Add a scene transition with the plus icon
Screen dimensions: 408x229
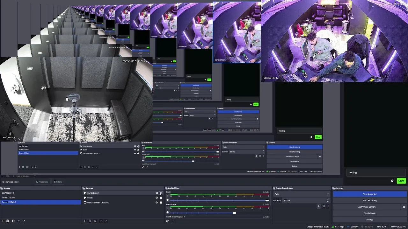pos(318,206)
